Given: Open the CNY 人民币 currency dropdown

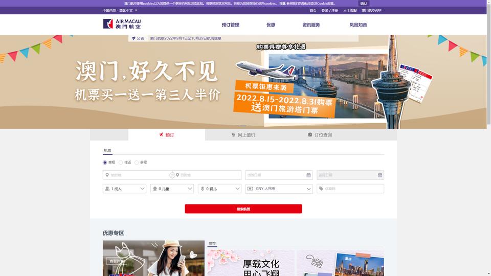Looking at the screenshot, I should pos(279,189).
